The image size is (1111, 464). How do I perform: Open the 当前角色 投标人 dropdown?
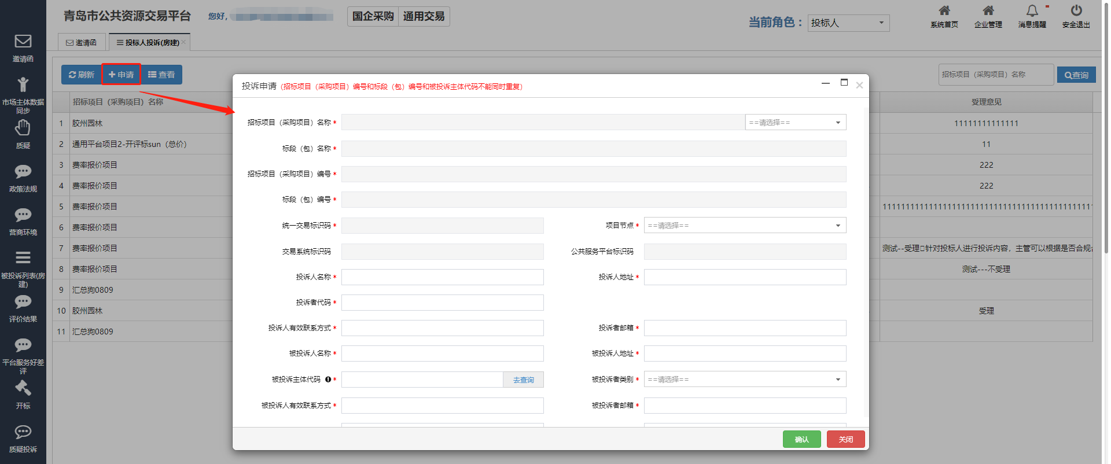click(848, 23)
